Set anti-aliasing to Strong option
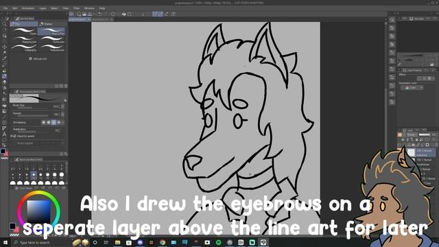The image size is (439, 247). 59,122
